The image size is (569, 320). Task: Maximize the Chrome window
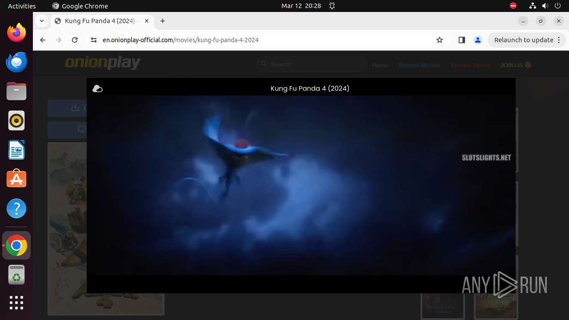tap(541, 21)
